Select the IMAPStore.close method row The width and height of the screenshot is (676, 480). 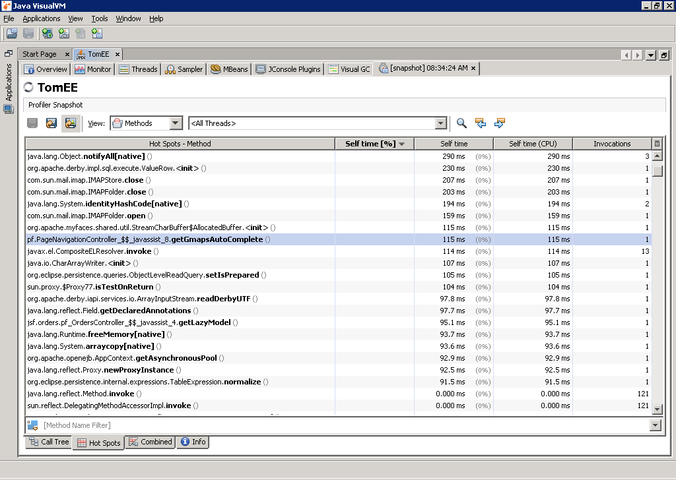[339, 180]
